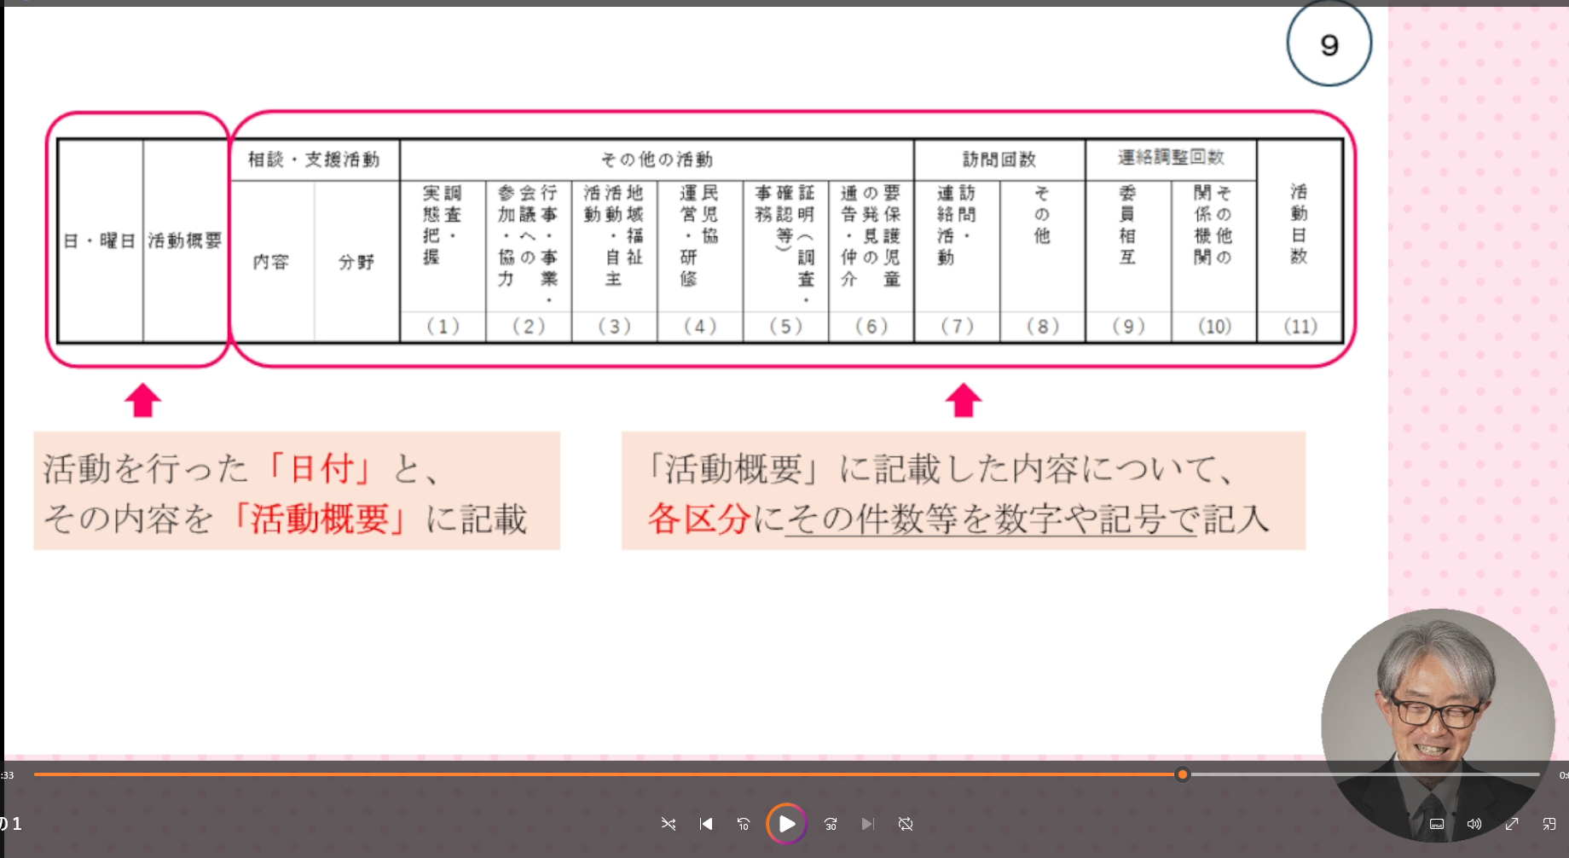The height and width of the screenshot is (858, 1569).
Task: Open the volume speaker control
Action: [x=1474, y=824]
